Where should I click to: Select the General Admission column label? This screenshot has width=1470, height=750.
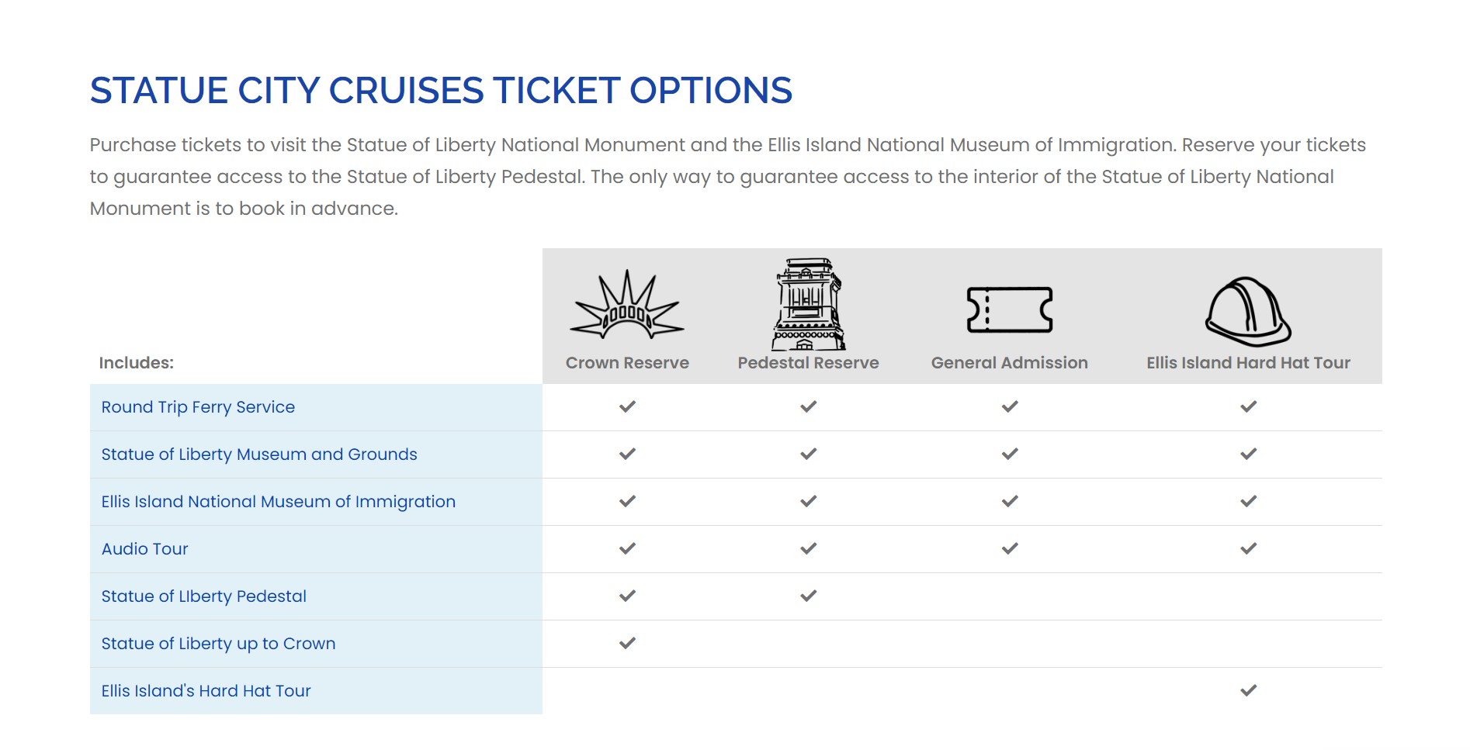point(1009,363)
